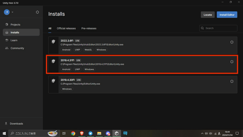Image resolution: width=243 pixels, height=137 pixels.
Task: Click UWP module tag on 2019.4.31f1
Action: pos(77,69)
